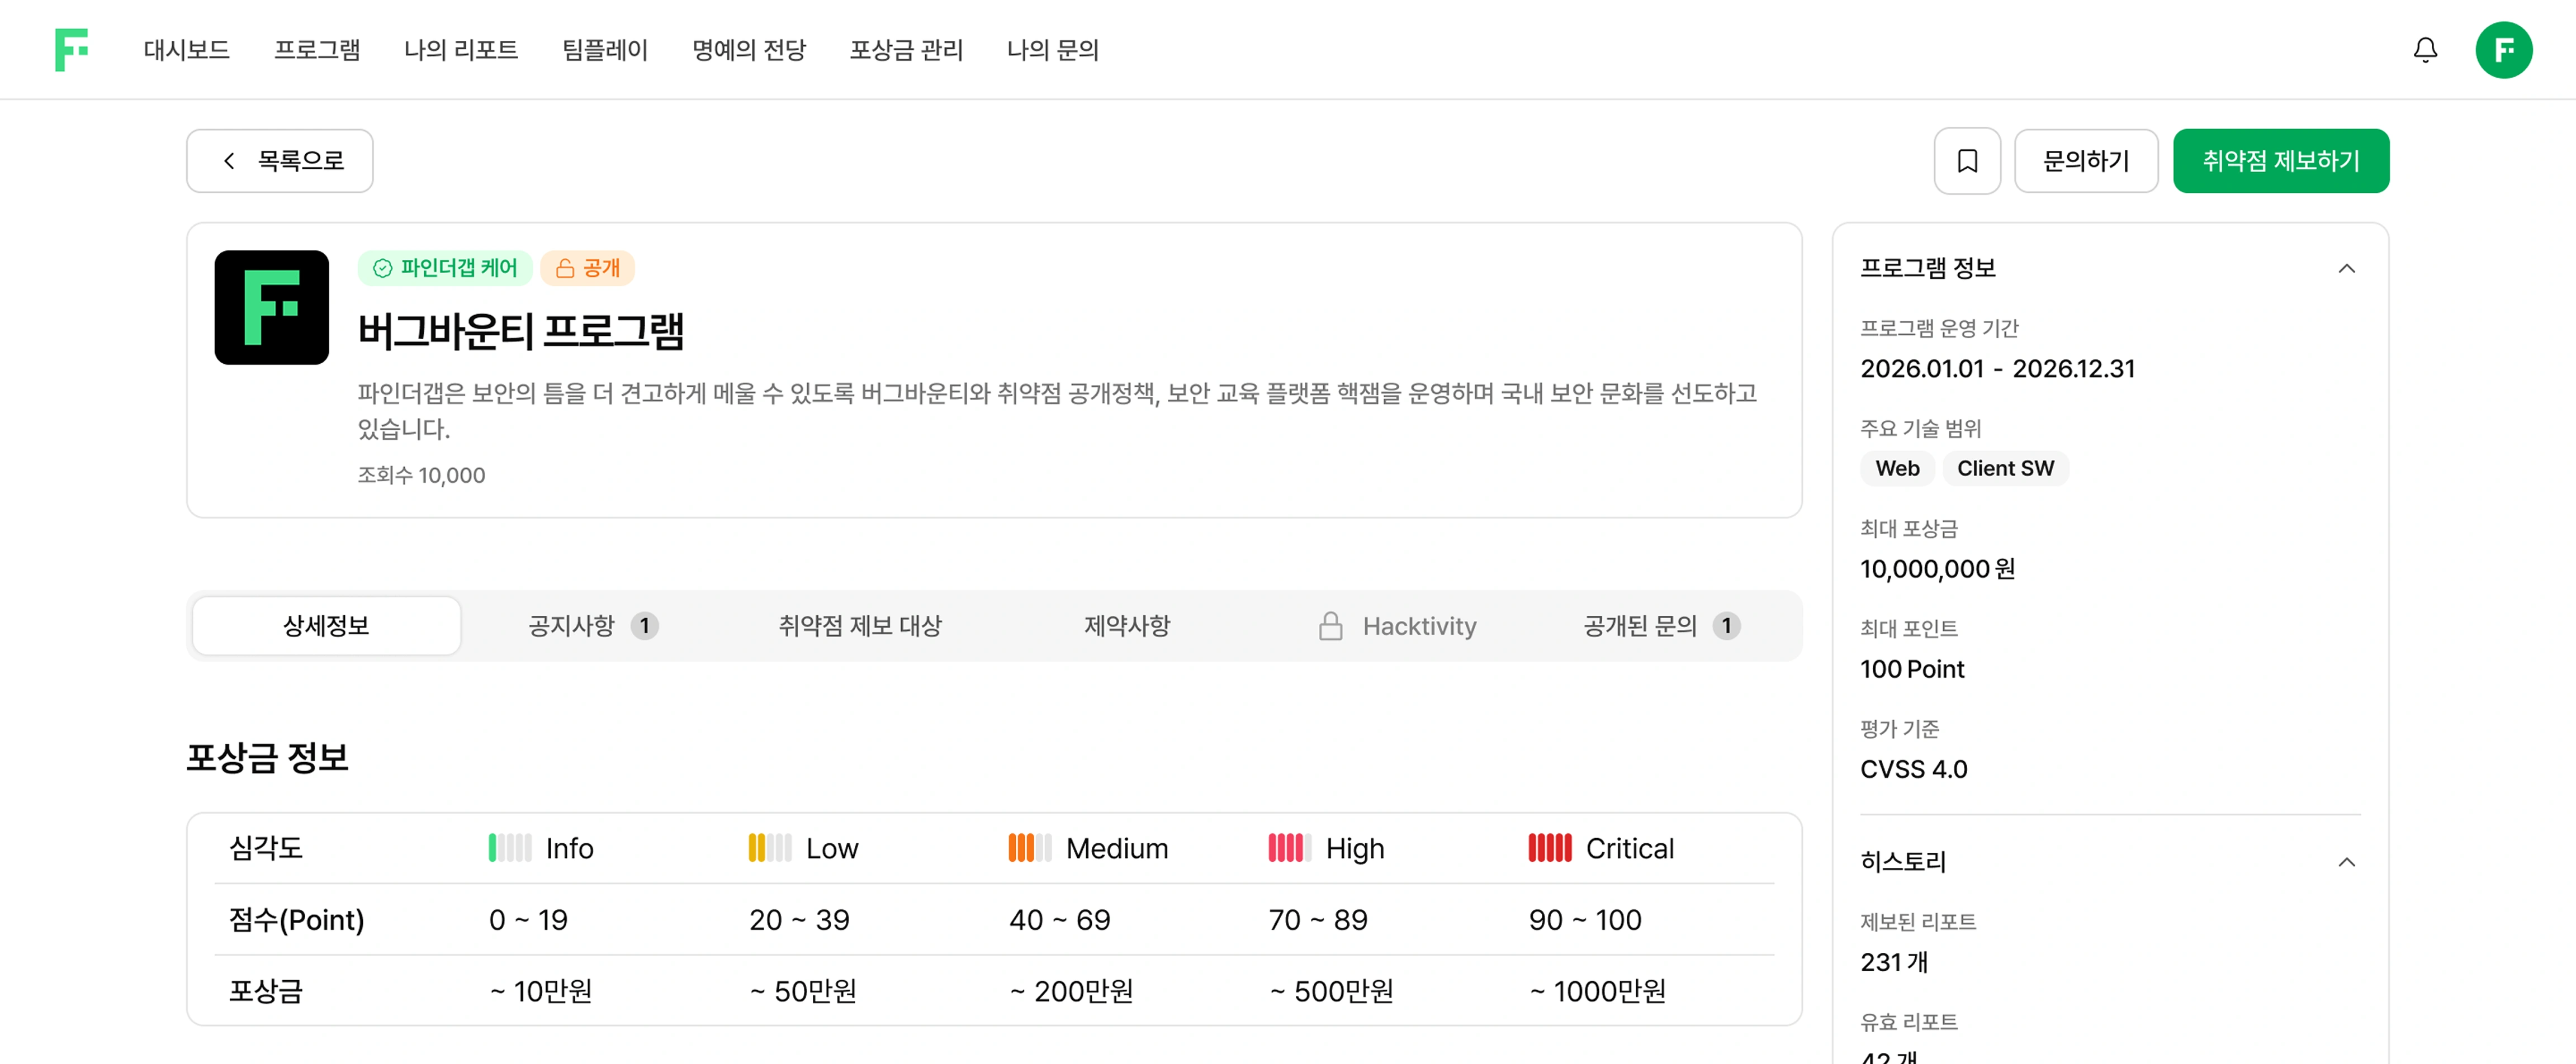Screen dimensions: 2576x1064
Task: Open the 취약점 제보 대상 tab
Action: [x=860, y=626]
